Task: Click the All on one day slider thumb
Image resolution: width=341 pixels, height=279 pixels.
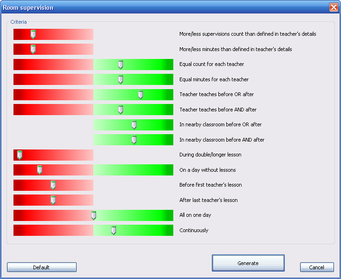Action: click(93, 215)
